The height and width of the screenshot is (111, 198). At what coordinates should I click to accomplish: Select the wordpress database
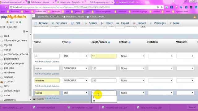point(10,100)
